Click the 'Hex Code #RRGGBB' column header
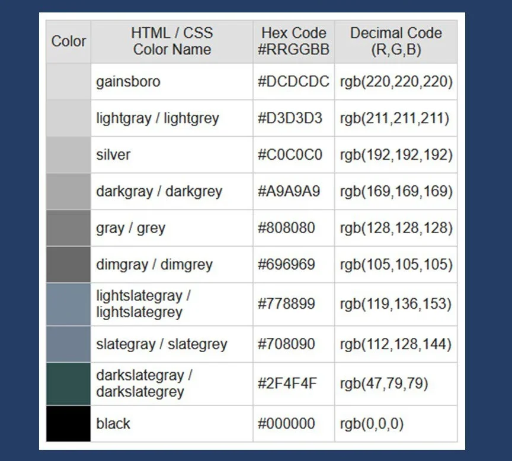 [x=293, y=42]
